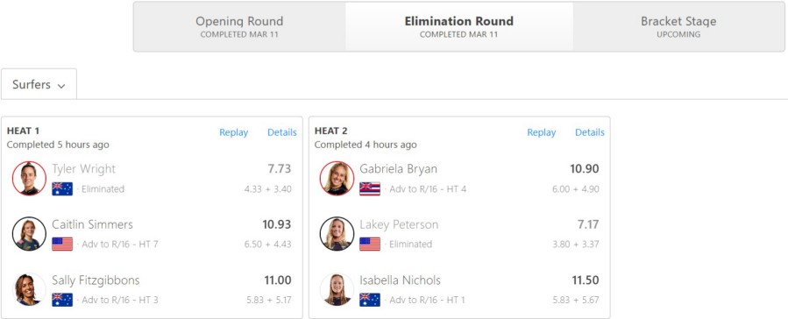Open Sally Fitzgibbons' name link

96,280
